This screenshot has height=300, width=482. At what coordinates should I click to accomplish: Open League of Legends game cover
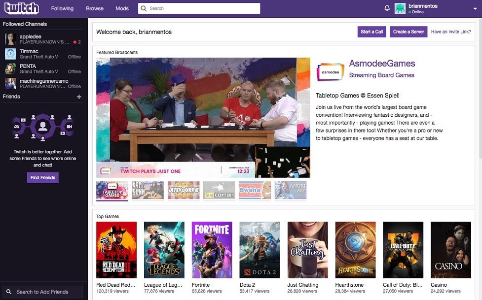[x=164, y=250]
